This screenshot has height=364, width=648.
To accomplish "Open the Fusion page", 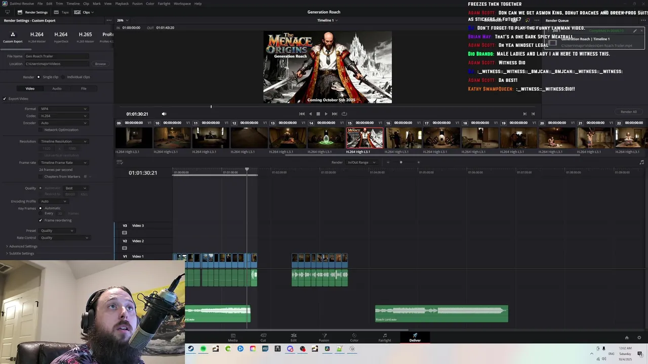I will [x=324, y=337].
